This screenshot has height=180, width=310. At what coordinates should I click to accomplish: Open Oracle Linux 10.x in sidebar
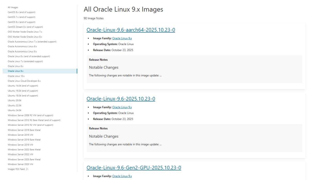click(16, 76)
